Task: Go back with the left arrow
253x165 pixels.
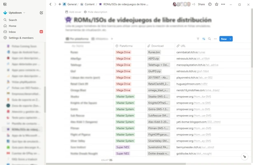Action: tap(50, 5)
